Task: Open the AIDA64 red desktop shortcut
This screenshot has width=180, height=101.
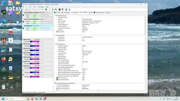Action: [3, 42]
